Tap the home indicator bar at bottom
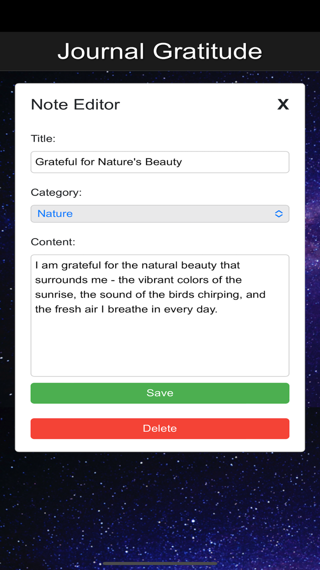Viewport: 320px width, 570px height. tap(160, 563)
